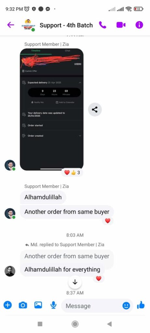This screenshot has height=333, width=150.
Task: Tap the quoted reply "Another order from same buyer"
Action: [x=67, y=256]
